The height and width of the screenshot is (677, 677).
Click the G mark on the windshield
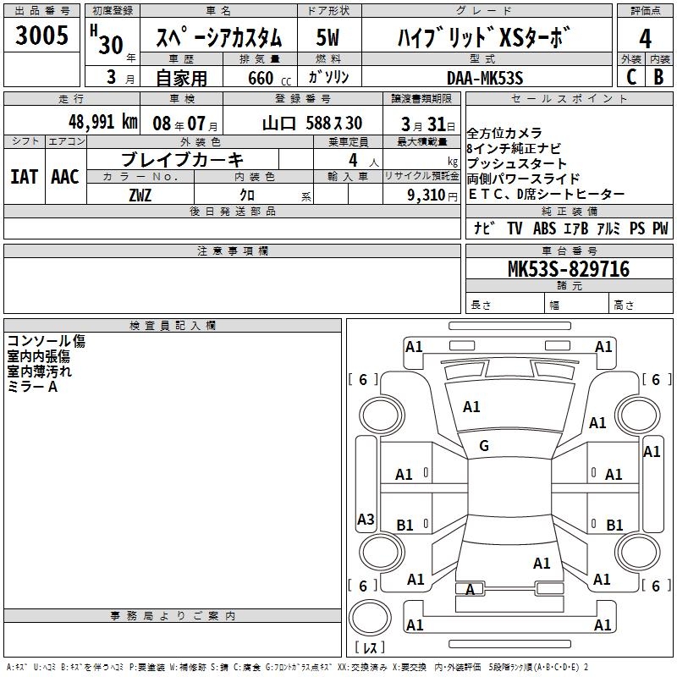click(x=484, y=446)
